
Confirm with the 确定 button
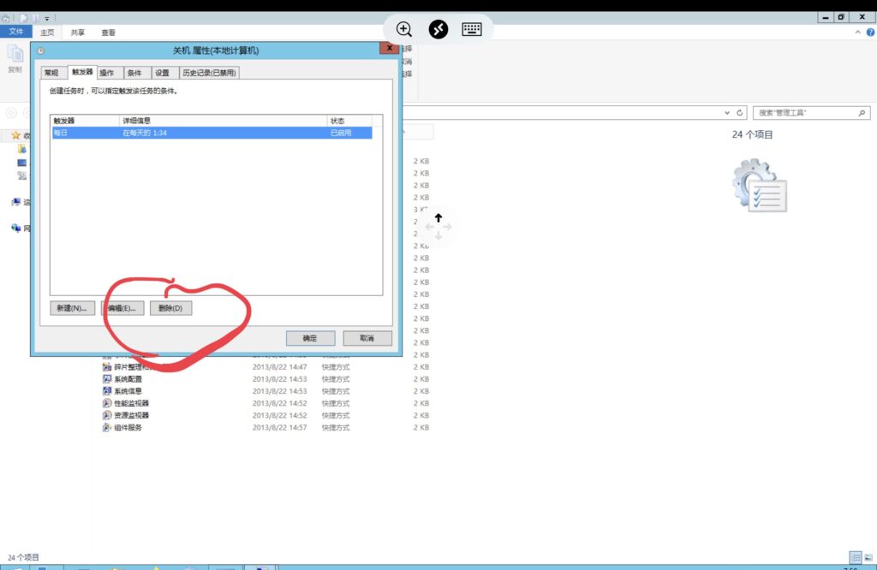click(x=310, y=338)
